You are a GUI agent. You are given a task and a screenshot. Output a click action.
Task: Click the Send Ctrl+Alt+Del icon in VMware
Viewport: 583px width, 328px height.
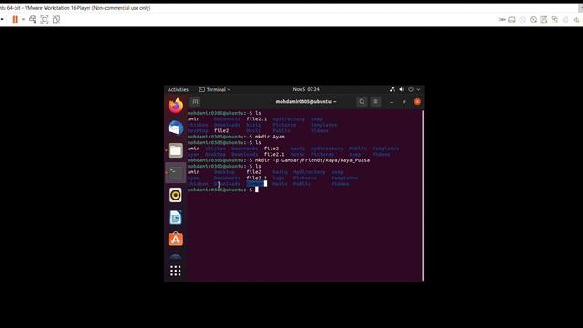[x=33, y=19]
